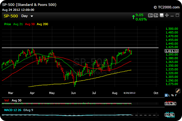Click the MACD 12 26 indicator label
Image resolution: width=182 pixels, height=121 pixels.
pos(13,110)
